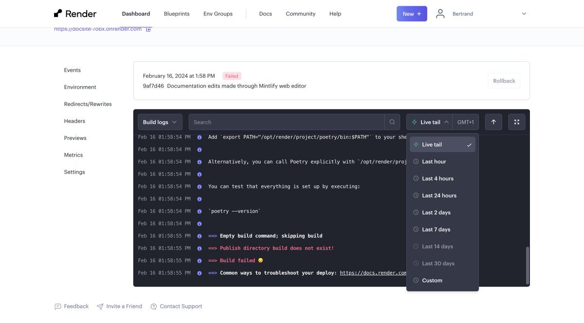Go to Environment in the sidebar

80,87
